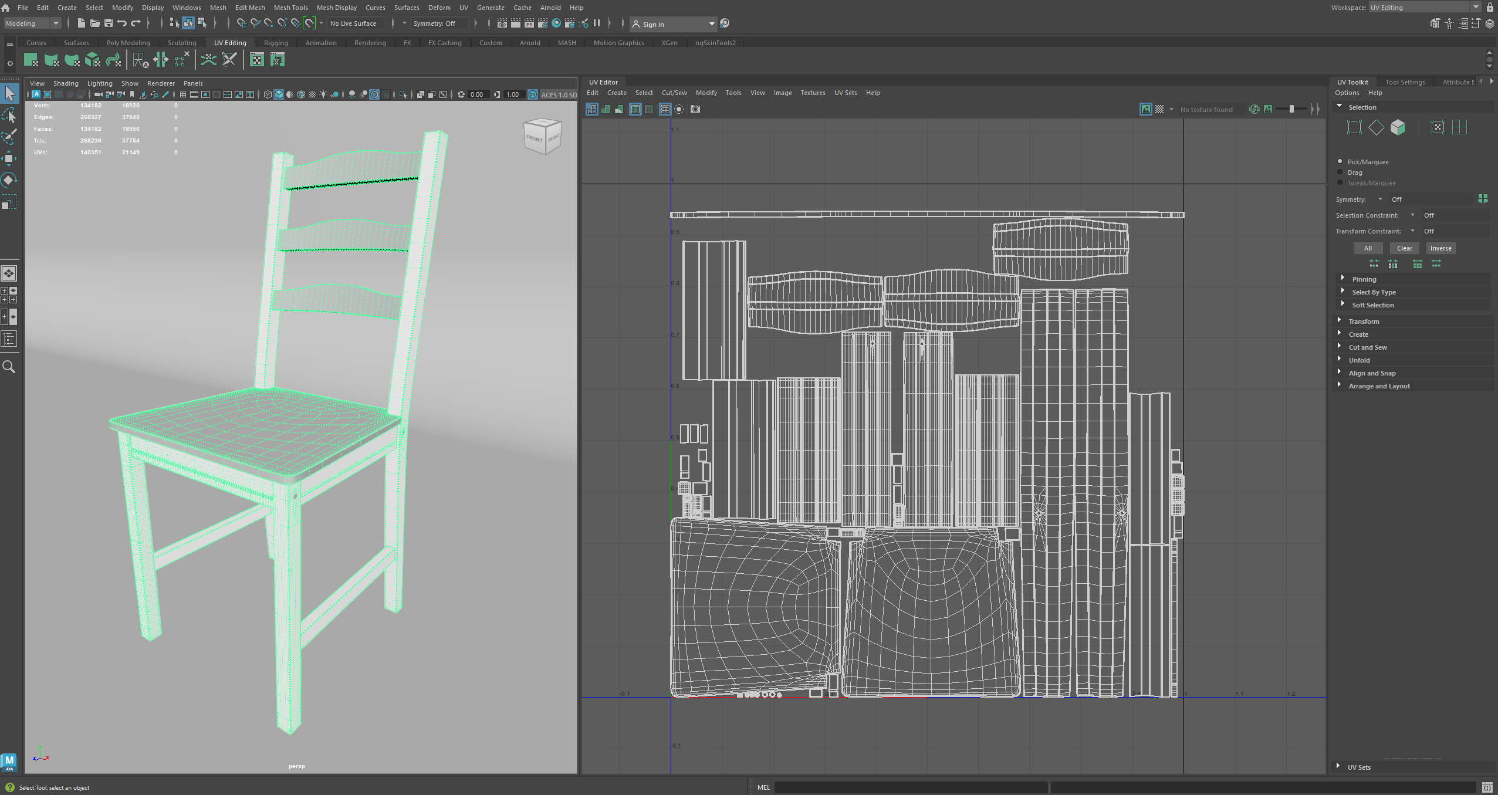
Task: Click the Open scene folder icon
Action: [x=94, y=23]
